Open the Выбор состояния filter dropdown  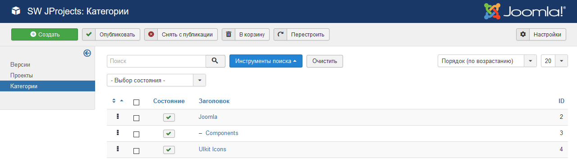coord(156,81)
